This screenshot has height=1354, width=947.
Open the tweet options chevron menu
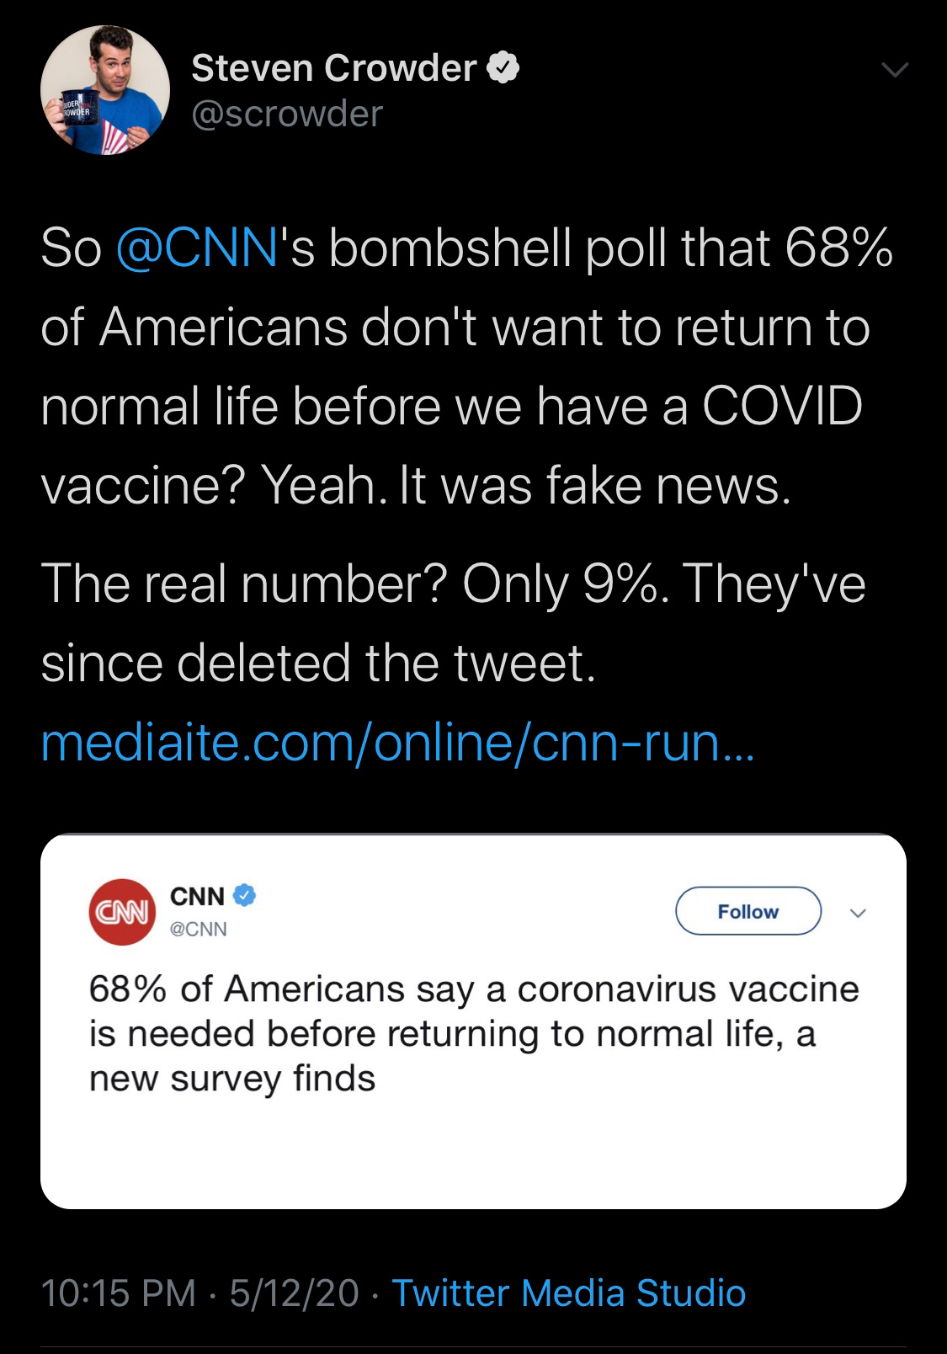coord(895,71)
